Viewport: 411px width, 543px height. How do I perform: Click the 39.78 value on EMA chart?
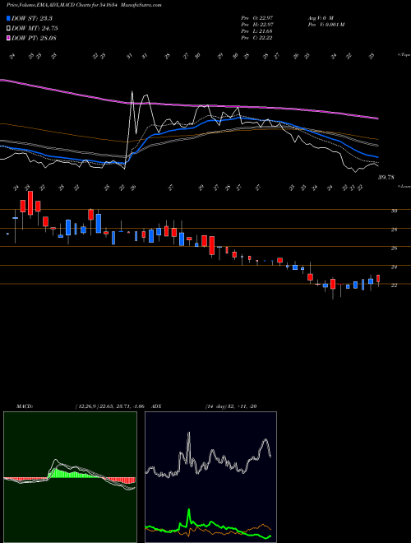click(x=386, y=178)
